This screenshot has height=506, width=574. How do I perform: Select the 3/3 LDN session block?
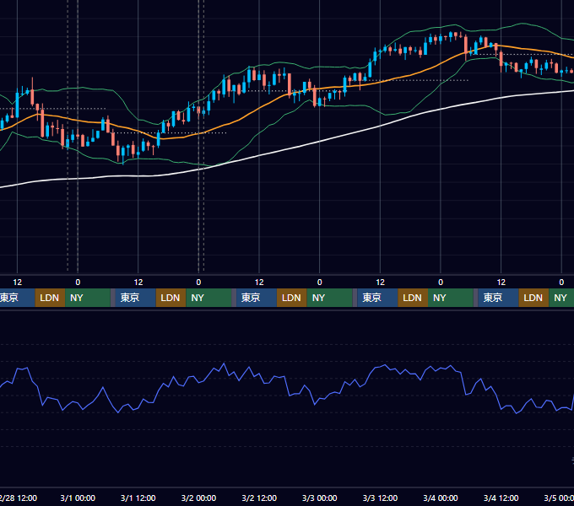pyautogui.click(x=413, y=298)
